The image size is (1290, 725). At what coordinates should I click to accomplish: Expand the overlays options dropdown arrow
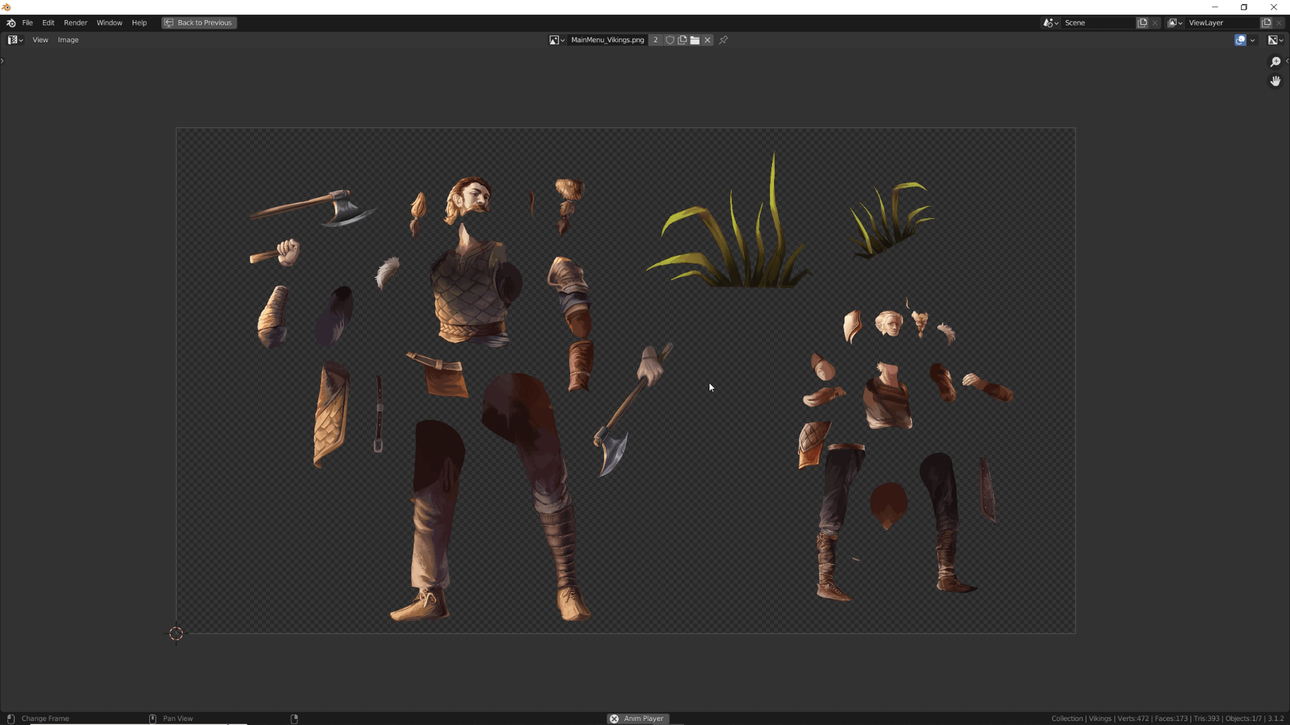coord(1252,40)
